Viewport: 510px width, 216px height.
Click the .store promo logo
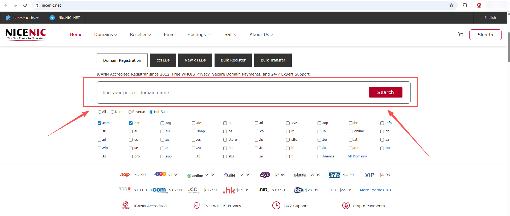(300, 175)
